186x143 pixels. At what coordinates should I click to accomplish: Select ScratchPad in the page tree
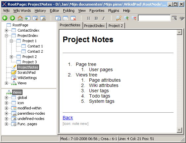[26, 72]
